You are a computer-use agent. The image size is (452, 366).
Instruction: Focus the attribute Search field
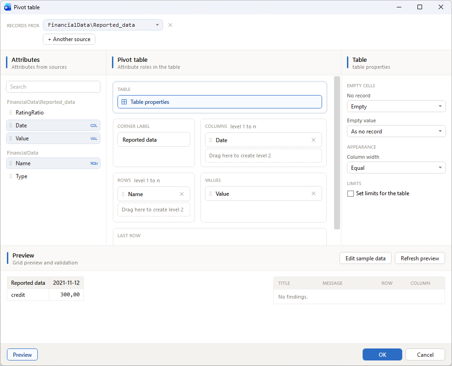(x=53, y=87)
